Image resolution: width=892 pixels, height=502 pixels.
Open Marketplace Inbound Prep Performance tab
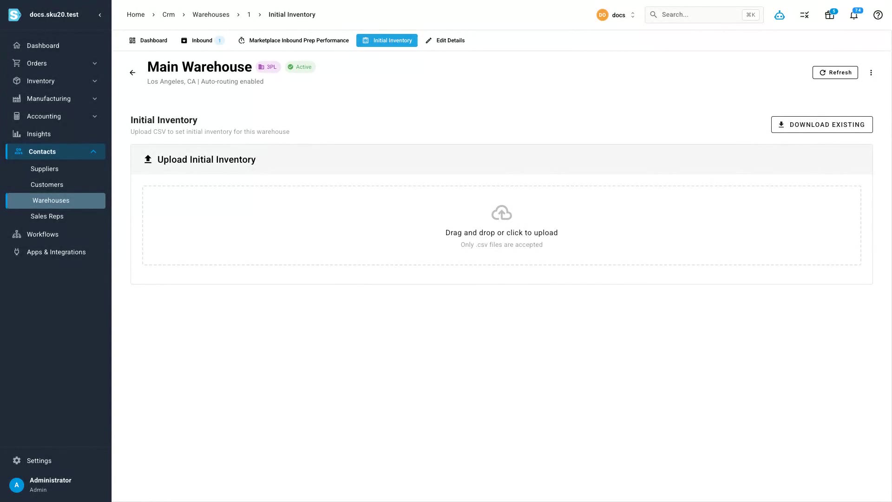coord(294,40)
